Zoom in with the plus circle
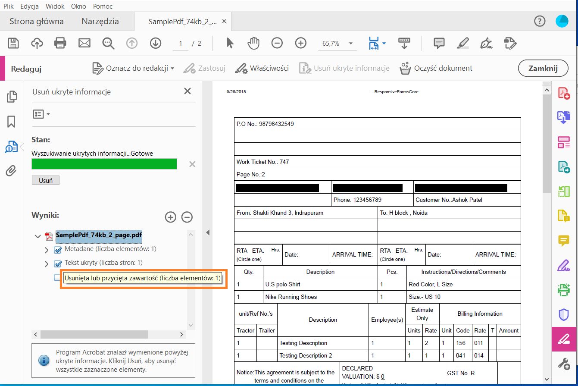This screenshot has width=578, height=386. 300,43
